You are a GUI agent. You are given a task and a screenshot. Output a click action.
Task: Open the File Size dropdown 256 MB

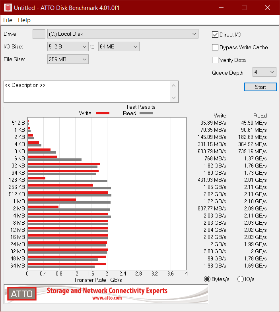click(68, 59)
